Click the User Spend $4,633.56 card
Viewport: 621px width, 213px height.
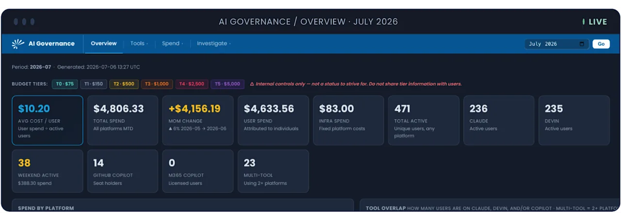click(273, 120)
